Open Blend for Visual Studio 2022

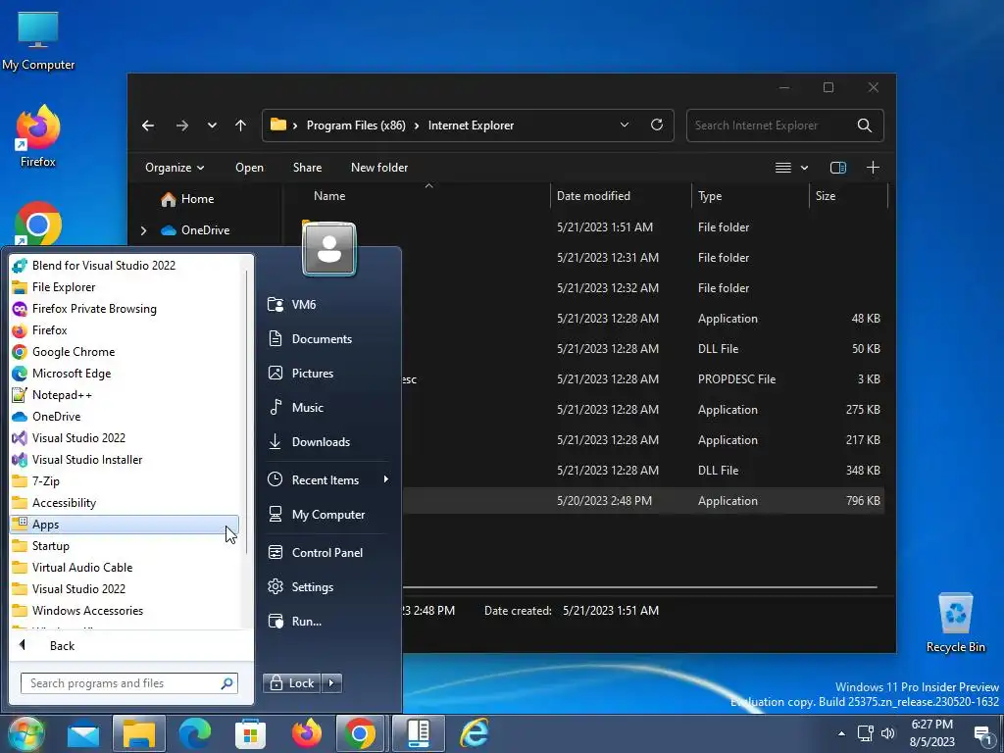pyautogui.click(x=103, y=265)
